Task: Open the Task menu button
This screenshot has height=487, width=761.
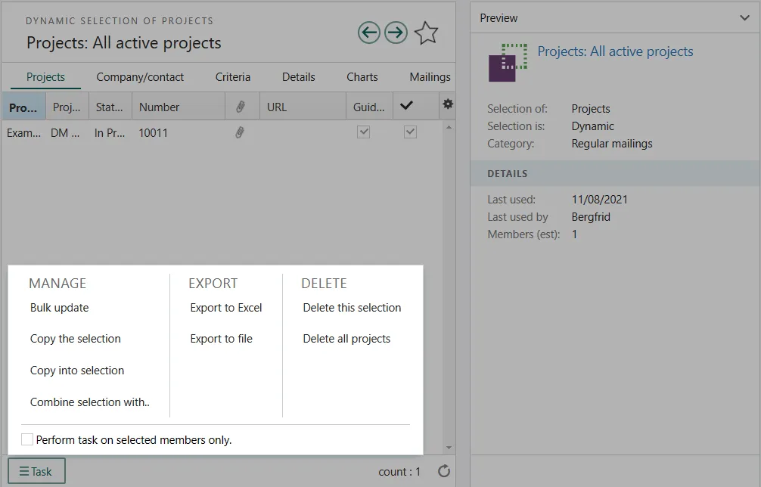Action: click(36, 471)
